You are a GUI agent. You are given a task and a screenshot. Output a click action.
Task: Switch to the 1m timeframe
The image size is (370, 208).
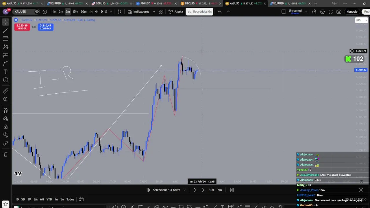point(54,12)
